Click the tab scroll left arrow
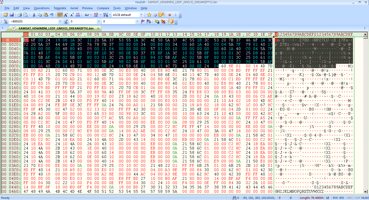Screen dimensions: 369x200 click(2, 28)
